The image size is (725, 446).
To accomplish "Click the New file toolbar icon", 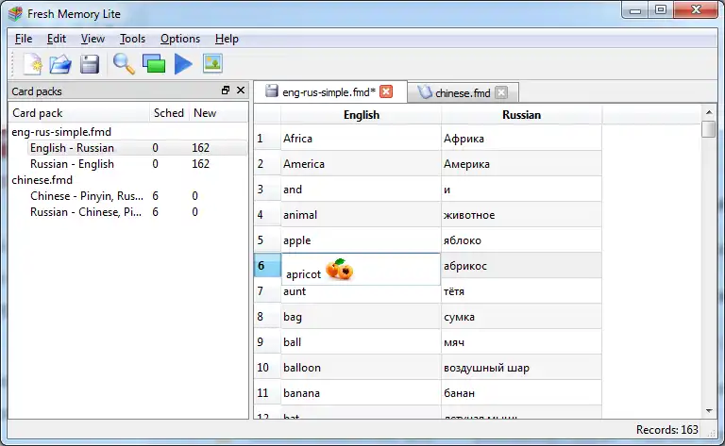I will point(32,64).
